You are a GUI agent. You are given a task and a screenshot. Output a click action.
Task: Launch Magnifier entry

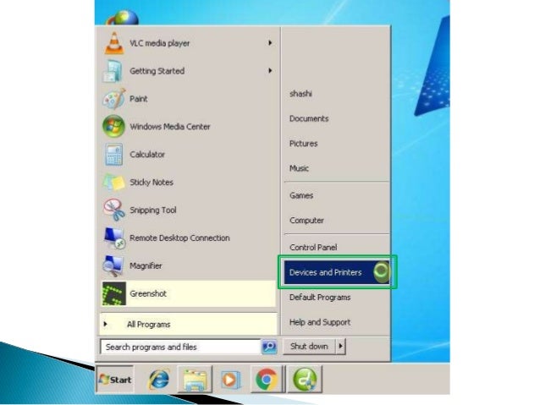point(189,265)
